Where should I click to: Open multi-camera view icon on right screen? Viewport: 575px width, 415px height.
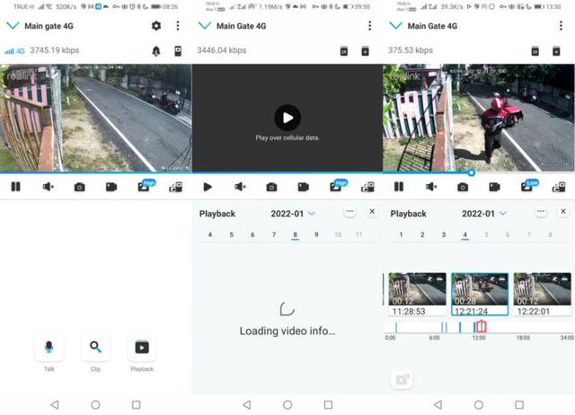point(559,188)
